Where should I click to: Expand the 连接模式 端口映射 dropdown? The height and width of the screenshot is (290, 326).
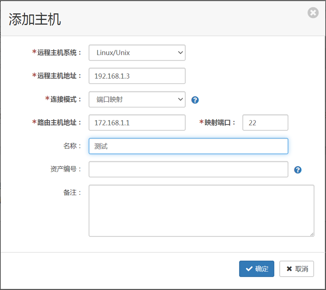[x=137, y=99]
